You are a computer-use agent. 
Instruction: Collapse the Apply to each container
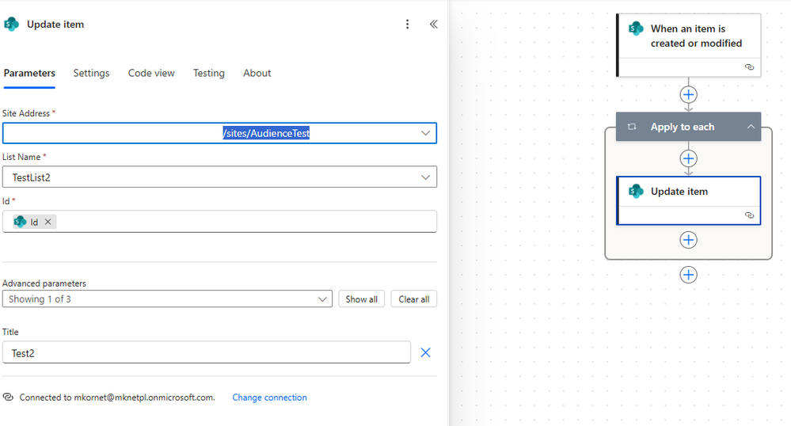pyautogui.click(x=751, y=127)
